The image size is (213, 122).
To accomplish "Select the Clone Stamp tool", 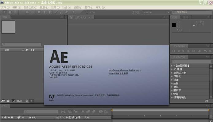I will point(61,12).
